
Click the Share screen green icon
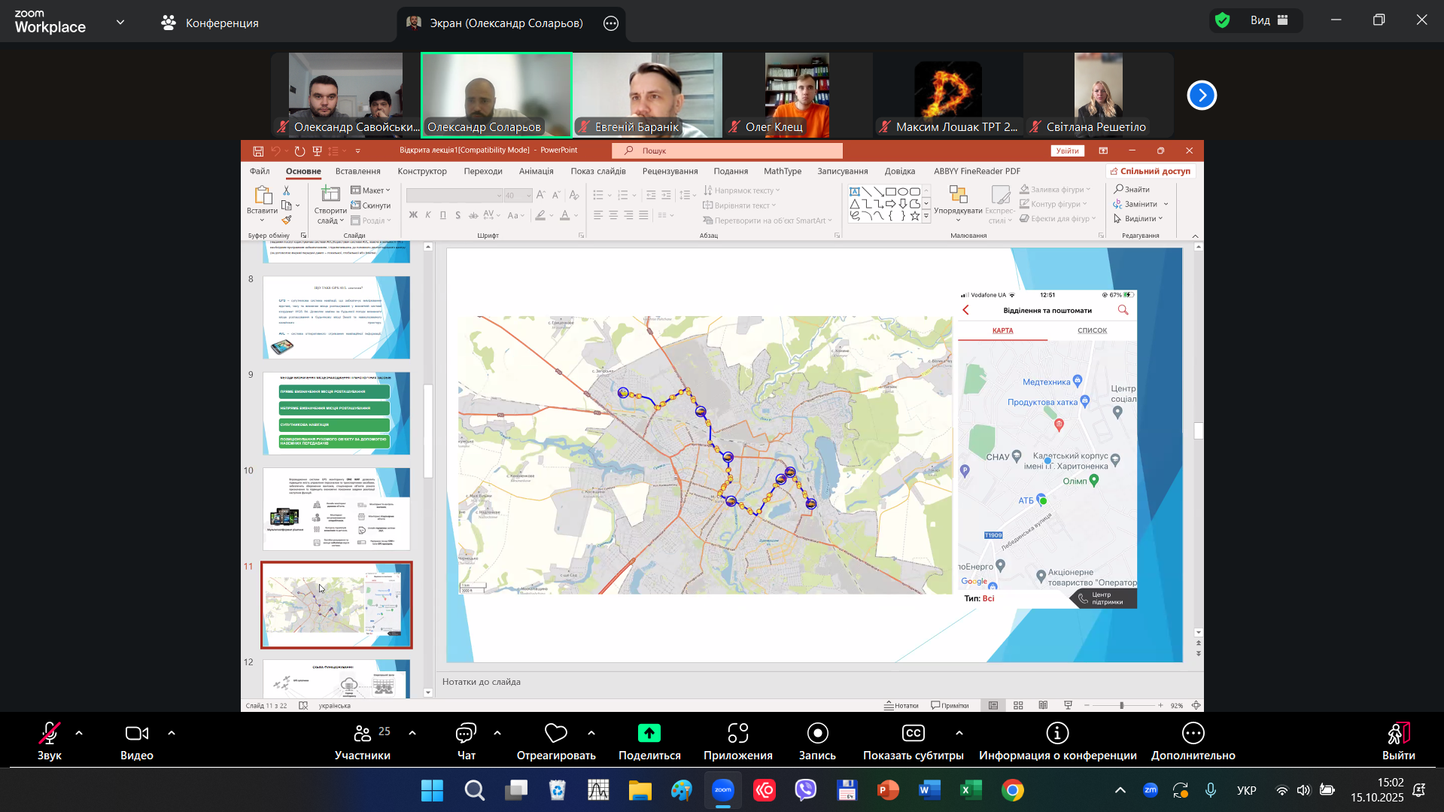click(x=649, y=734)
